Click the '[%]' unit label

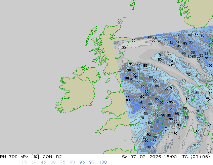pos(35,157)
